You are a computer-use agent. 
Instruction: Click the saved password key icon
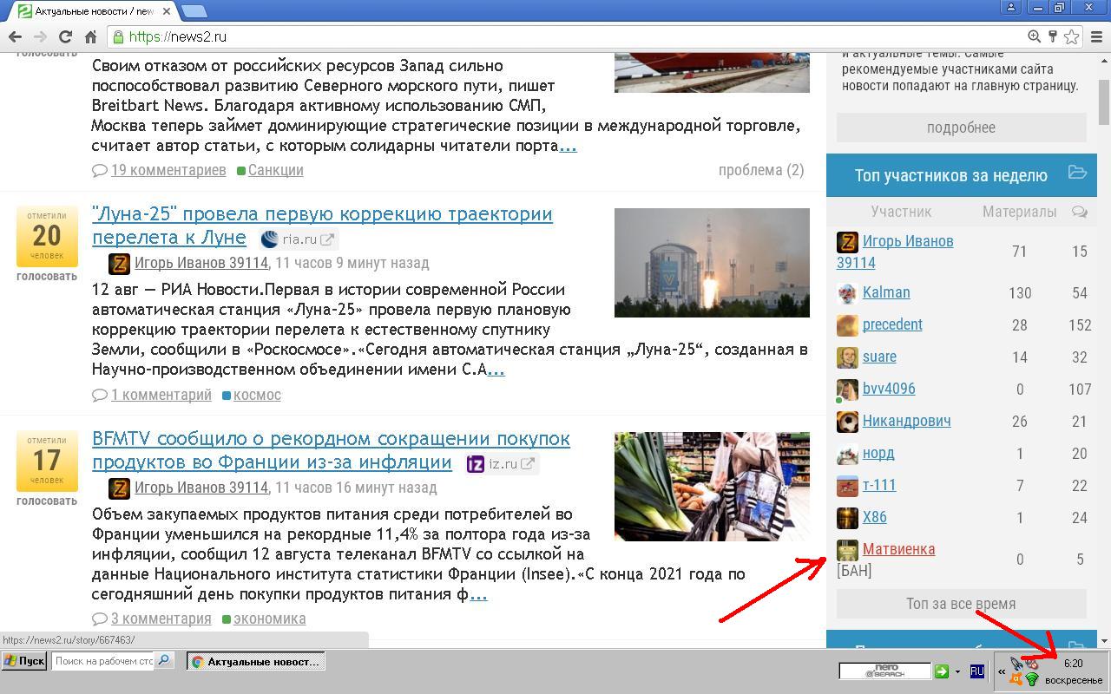point(1052,36)
